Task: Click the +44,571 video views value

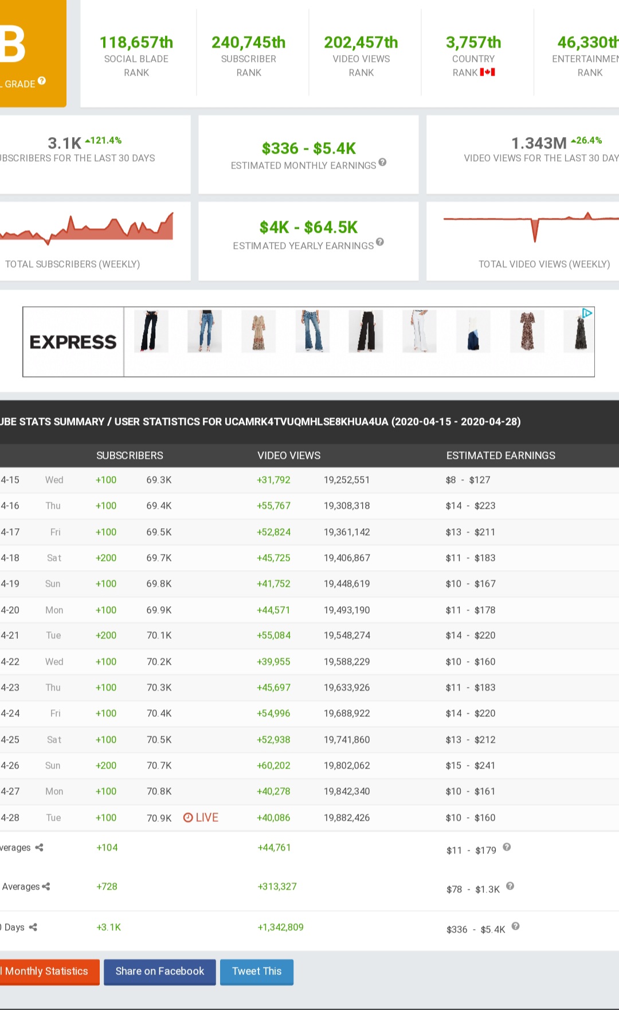Action: point(273,610)
